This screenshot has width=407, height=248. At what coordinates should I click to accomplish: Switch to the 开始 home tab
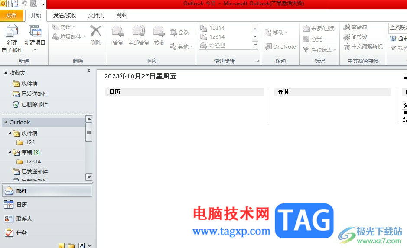coord(36,15)
